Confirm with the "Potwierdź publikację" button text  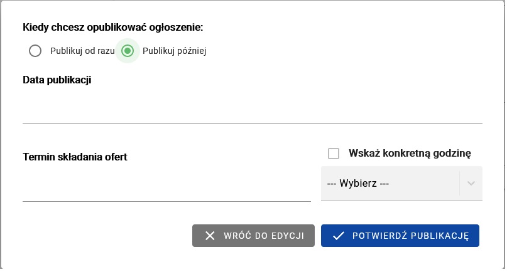tap(411, 236)
